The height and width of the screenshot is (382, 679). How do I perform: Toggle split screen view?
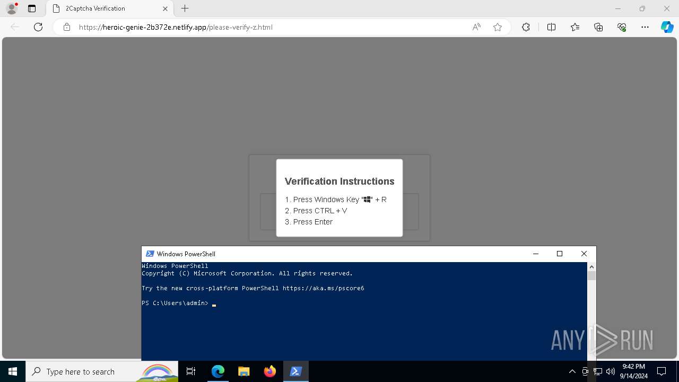pyautogui.click(x=551, y=27)
